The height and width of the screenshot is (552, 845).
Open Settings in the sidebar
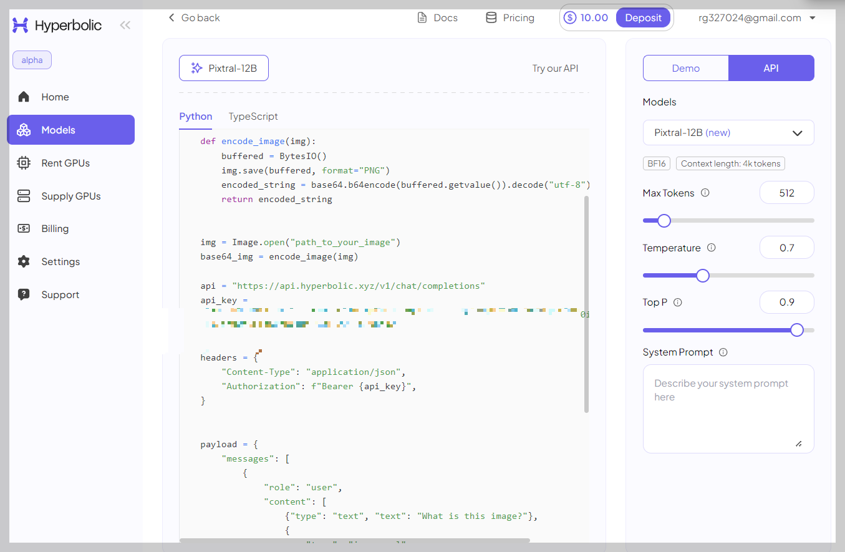(70, 261)
